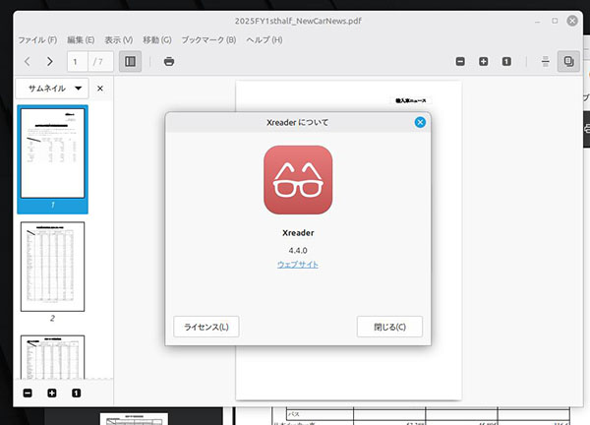Toggle continuous scrolling mode

tap(546, 62)
